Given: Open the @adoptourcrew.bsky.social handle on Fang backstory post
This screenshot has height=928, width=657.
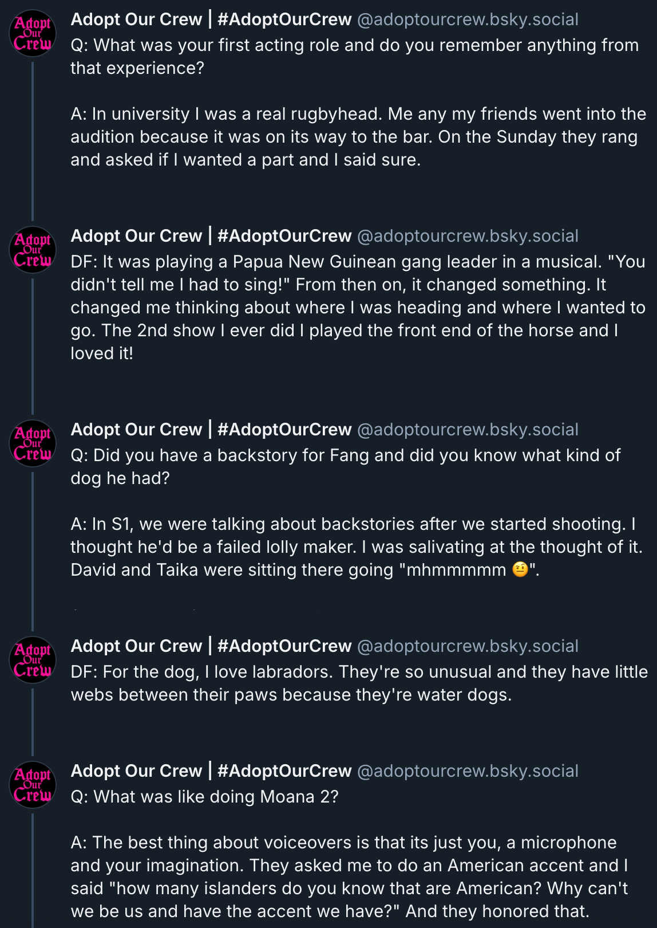Looking at the screenshot, I should tap(468, 430).
